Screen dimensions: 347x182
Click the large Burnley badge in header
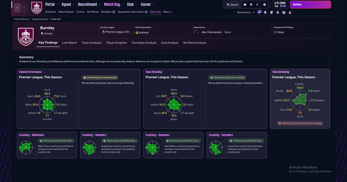coord(25,36)
